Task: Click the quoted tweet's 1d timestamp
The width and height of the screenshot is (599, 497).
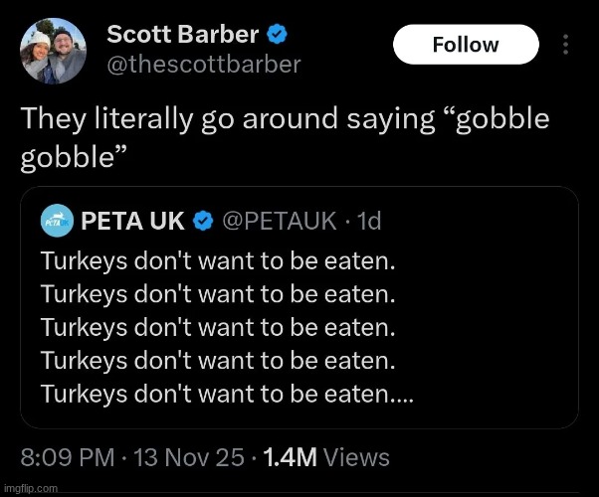Action: 368,222
